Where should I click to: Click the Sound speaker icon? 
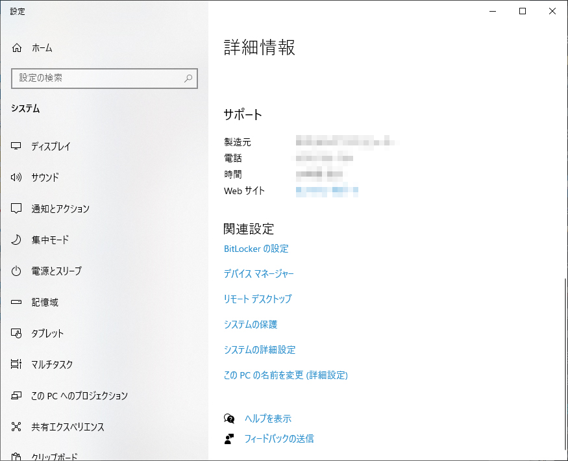pos(17,178)
